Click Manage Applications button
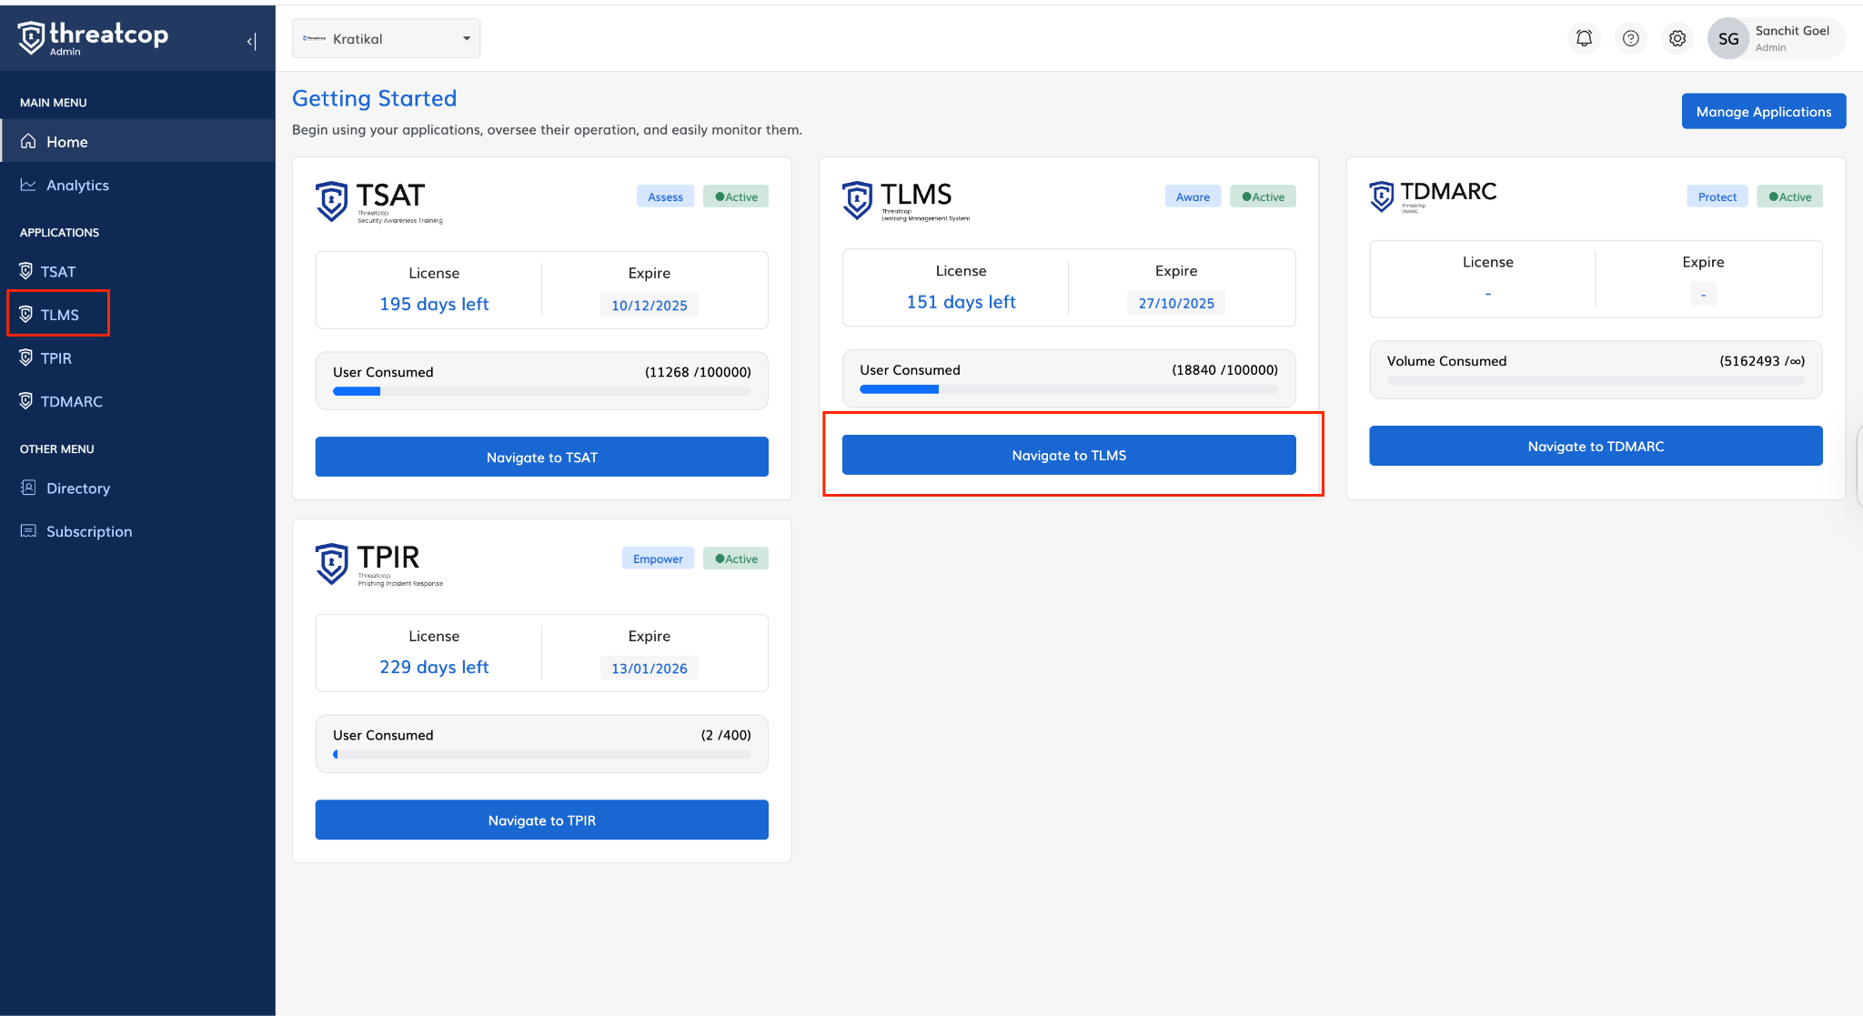Screen dimensions: 1863x1016 tap(1763, 111)
